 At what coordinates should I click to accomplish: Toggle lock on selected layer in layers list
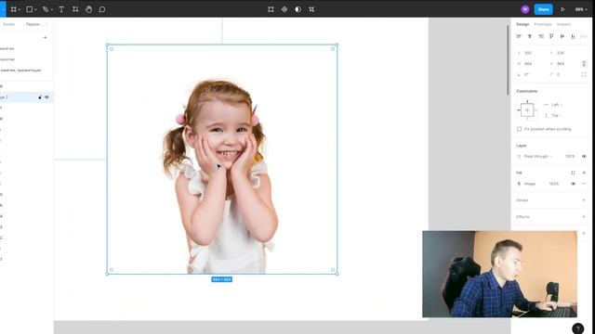pyautogui.click(x=40, y=97)
